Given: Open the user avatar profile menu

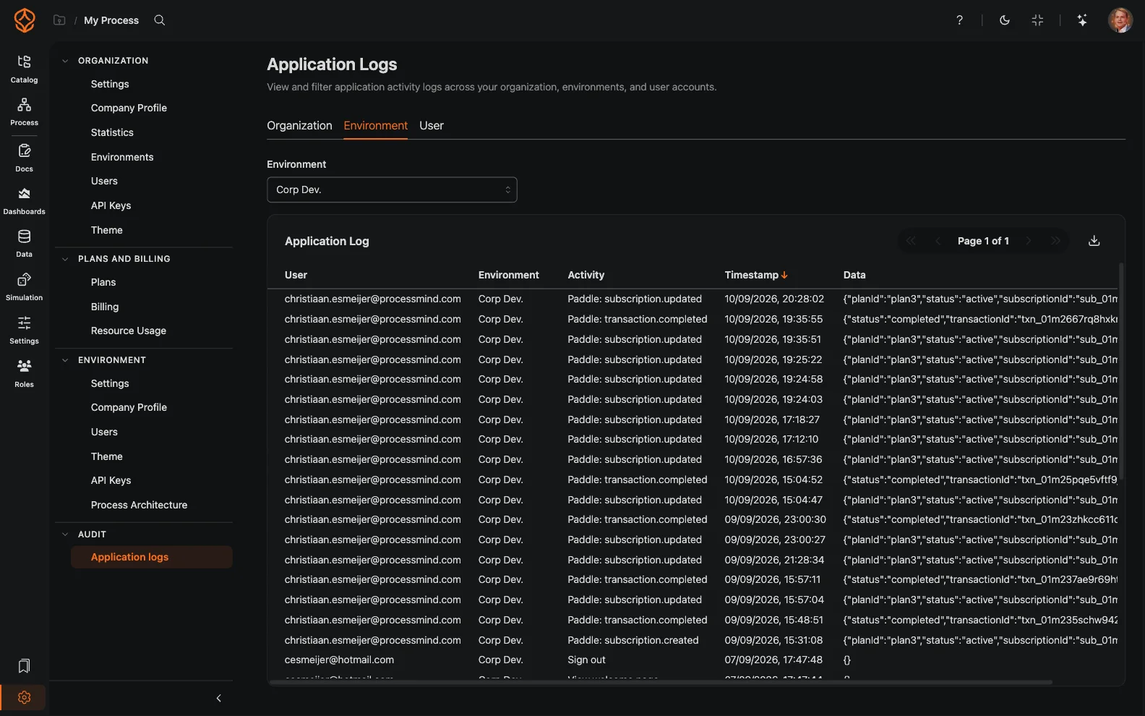Looking at the screenshot, I should [1120, 20].
